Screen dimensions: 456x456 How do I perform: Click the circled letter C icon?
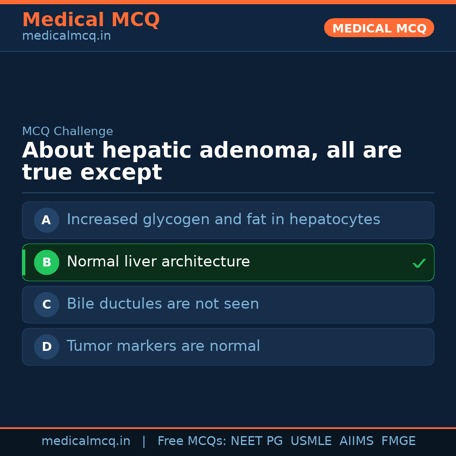click(46, 304)
